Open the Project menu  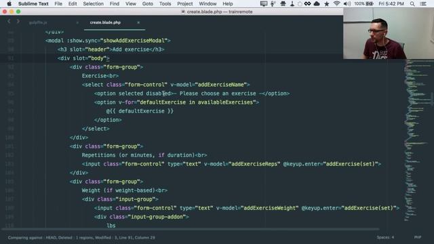click(185, 3)
